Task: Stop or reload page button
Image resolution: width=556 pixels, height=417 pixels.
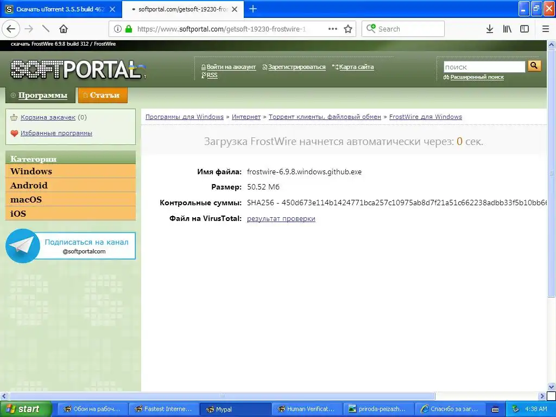Action: coord(46,29)
